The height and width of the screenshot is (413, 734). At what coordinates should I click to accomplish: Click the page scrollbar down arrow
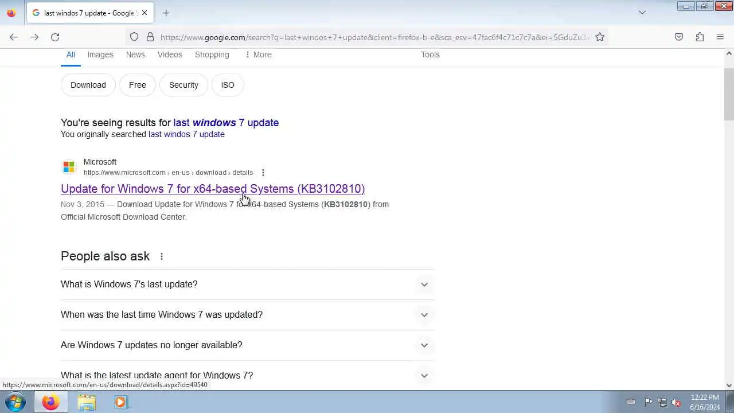click(729, 385)
